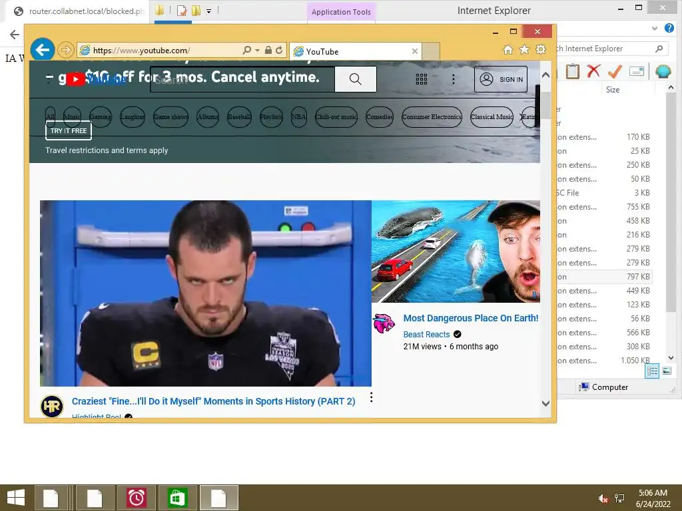Select the Laughter filter chip
The width and height of the screenshot is (682, 511).
click(x=133, y=117)
